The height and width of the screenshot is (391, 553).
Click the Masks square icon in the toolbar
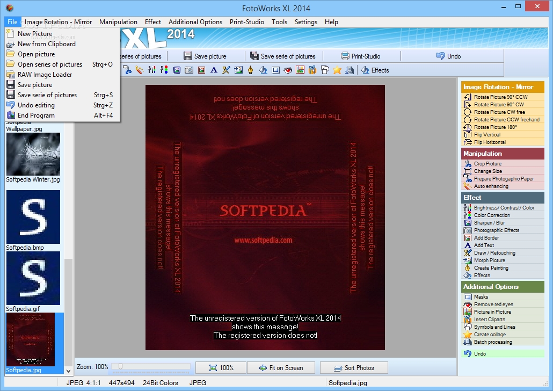pyautogui.click(x=275, y=70)
